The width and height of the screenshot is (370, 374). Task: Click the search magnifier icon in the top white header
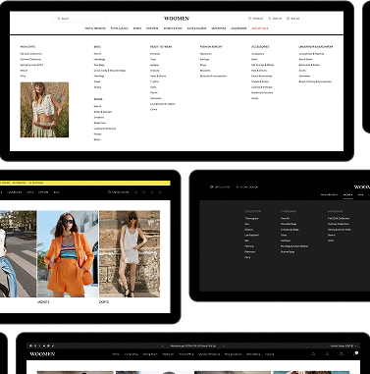pyautogui.click(x=59, y=19)
